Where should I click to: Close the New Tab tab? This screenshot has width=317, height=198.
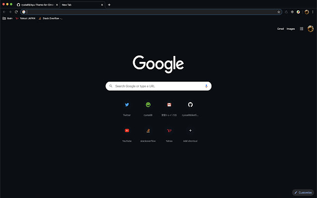[102, 5]
